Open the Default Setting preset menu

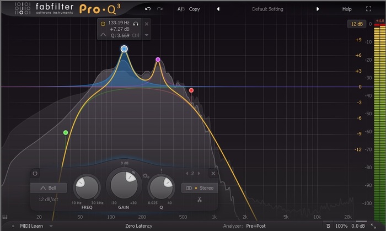pyautogui.click(x=267, y=9)
